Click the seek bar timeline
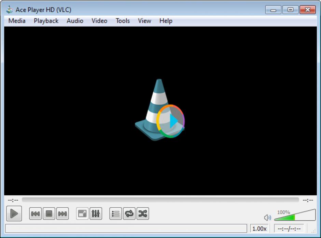This screenshot has width=321, height=238. [160, 200]
